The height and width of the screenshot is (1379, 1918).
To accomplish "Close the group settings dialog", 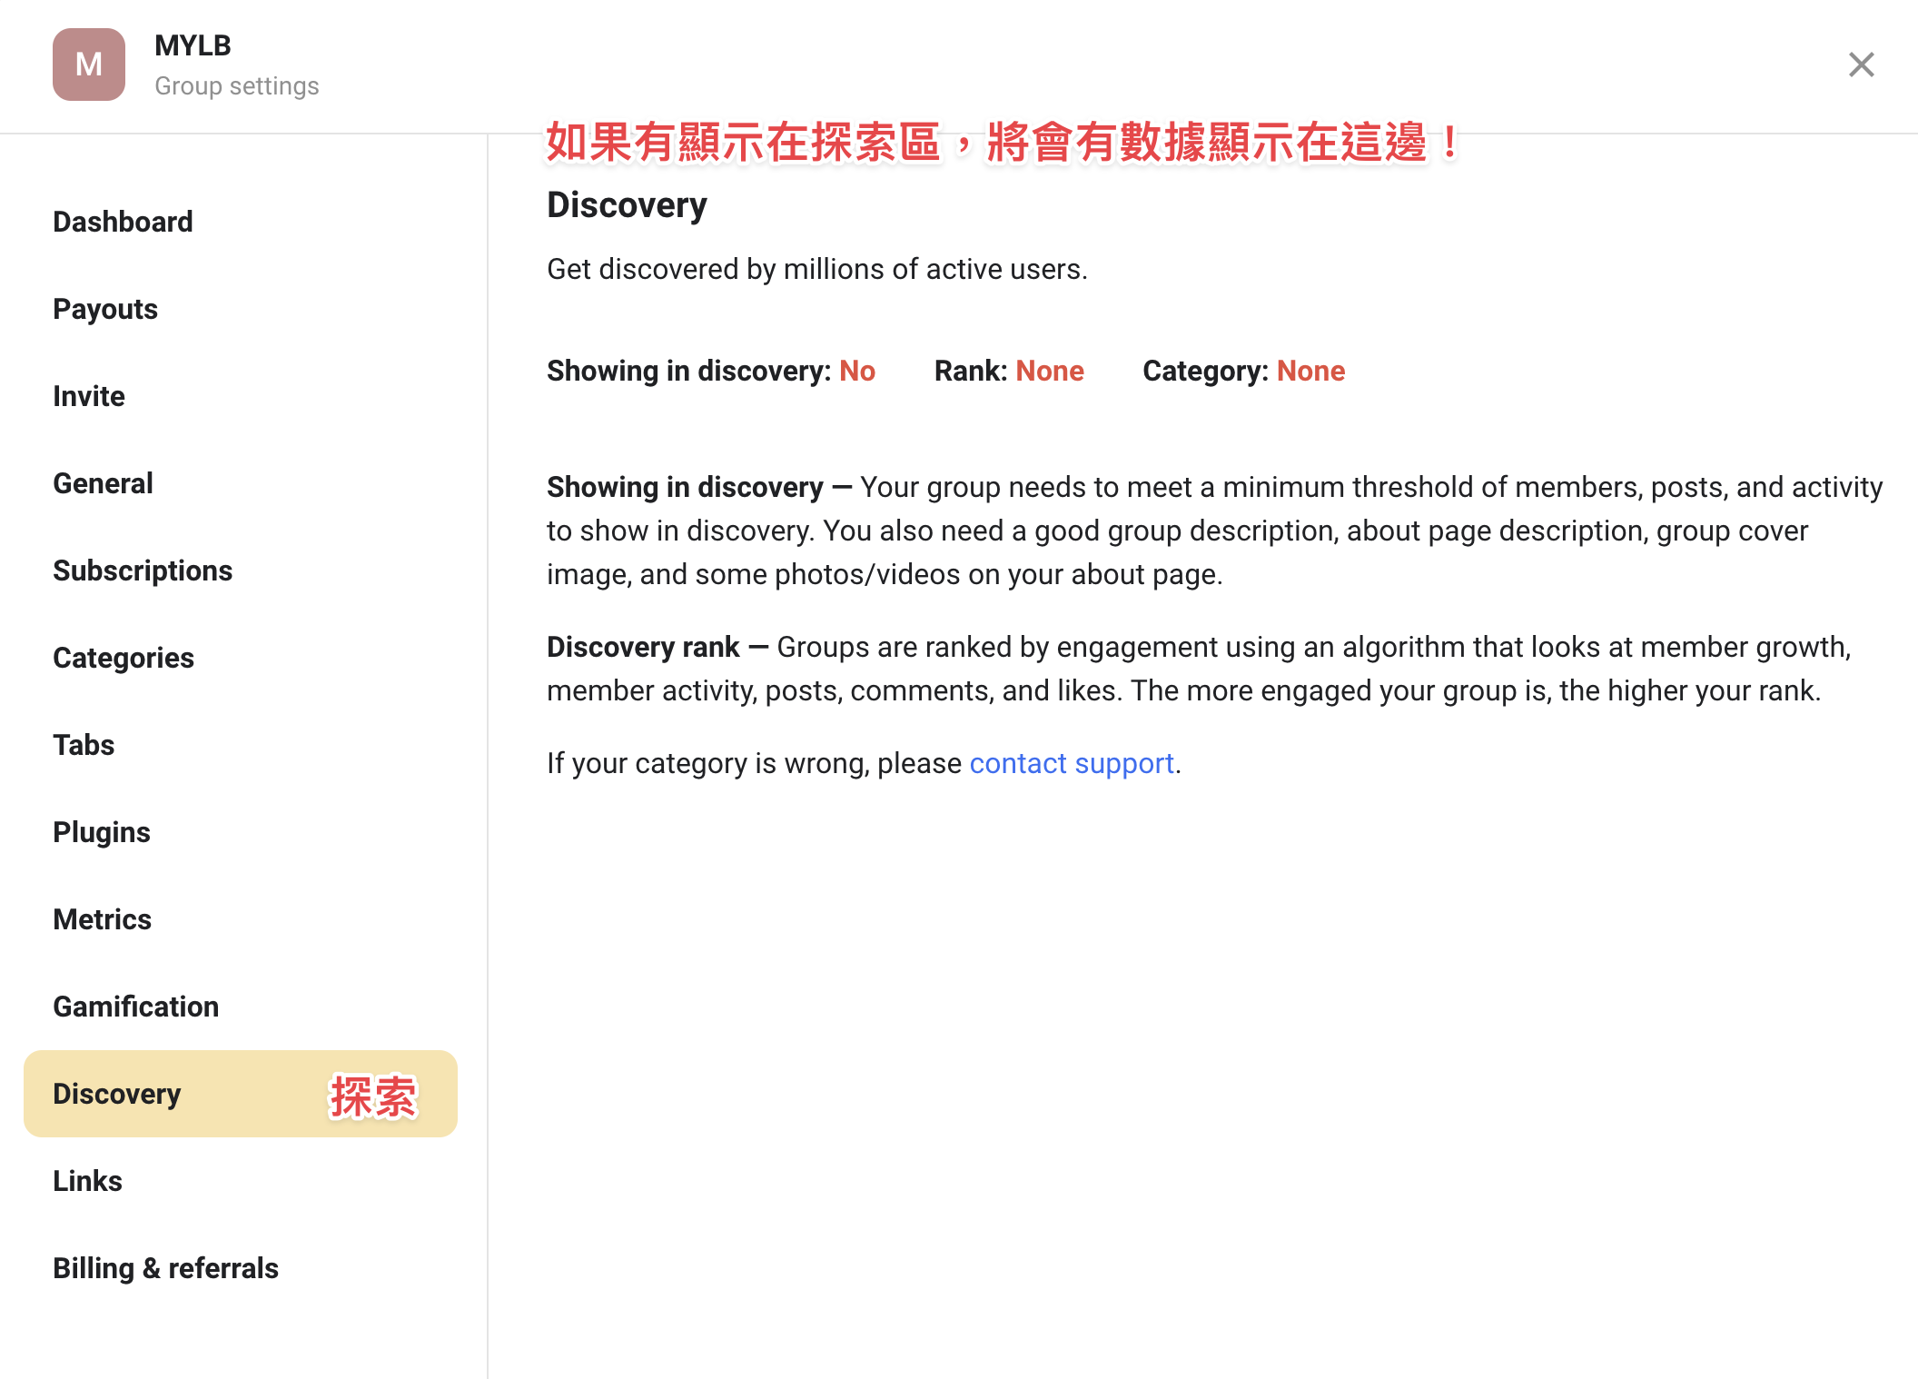I will [1861, 64].
